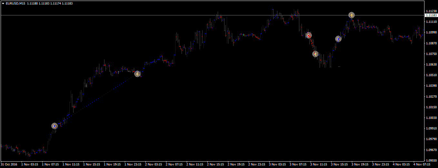
Task: Click the time label 2 Nov 11:15
Action: point(195,164)
